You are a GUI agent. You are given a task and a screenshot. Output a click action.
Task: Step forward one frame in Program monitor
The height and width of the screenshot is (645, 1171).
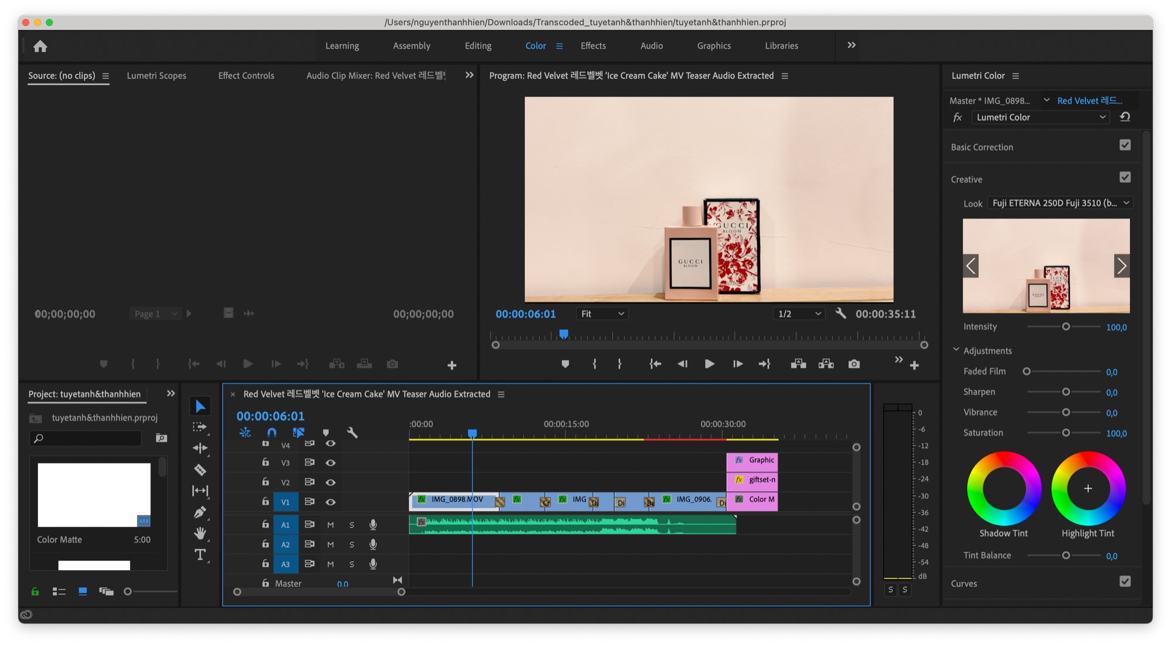click(x=738, y=364)
